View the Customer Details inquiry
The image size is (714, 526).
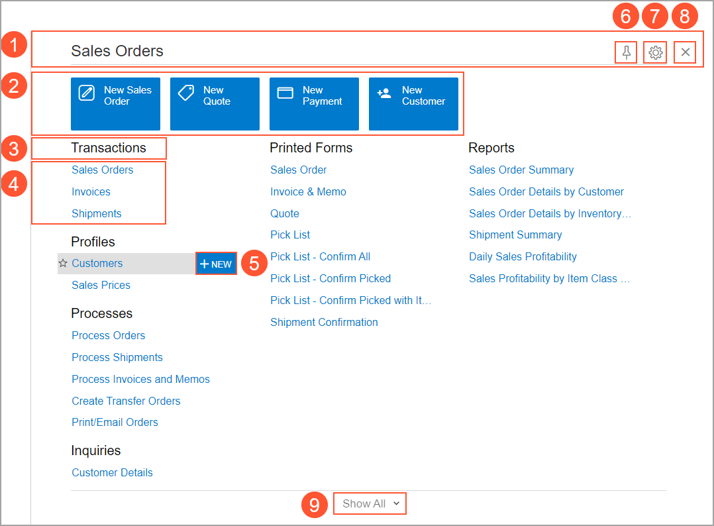point(112,472)
